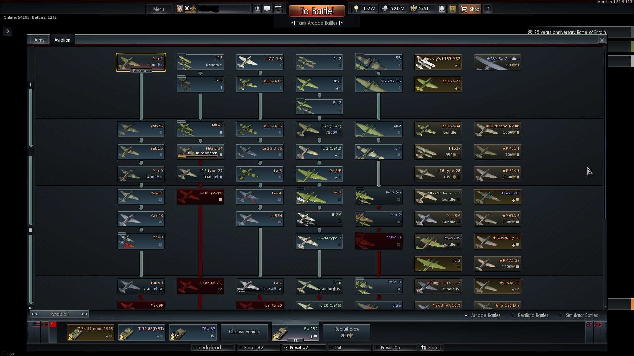Open game mode dropdown left arrow

coord(292,23)
